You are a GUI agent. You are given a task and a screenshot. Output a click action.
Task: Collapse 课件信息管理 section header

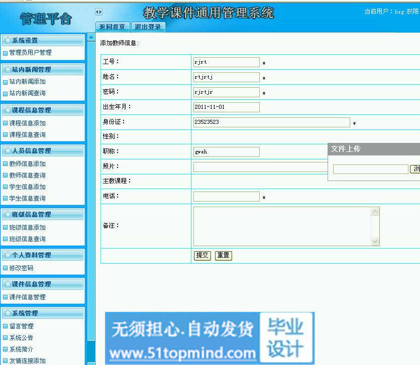[x=43, y=284]
